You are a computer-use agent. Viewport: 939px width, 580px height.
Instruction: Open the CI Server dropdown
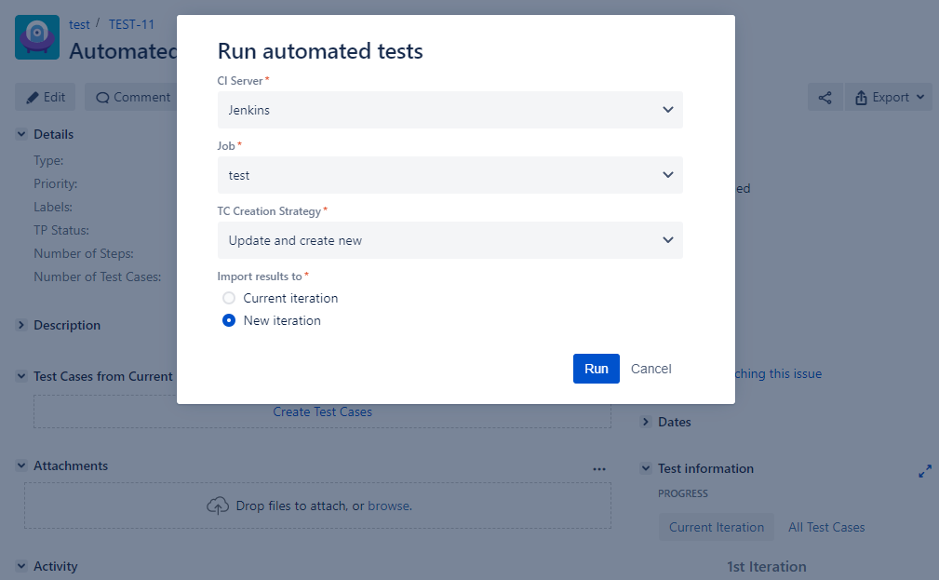point(449,110)
